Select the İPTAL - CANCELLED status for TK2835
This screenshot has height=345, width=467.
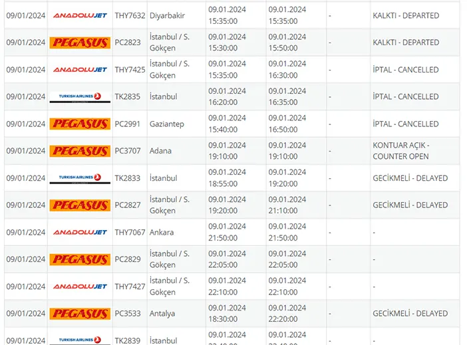point(405,96)
